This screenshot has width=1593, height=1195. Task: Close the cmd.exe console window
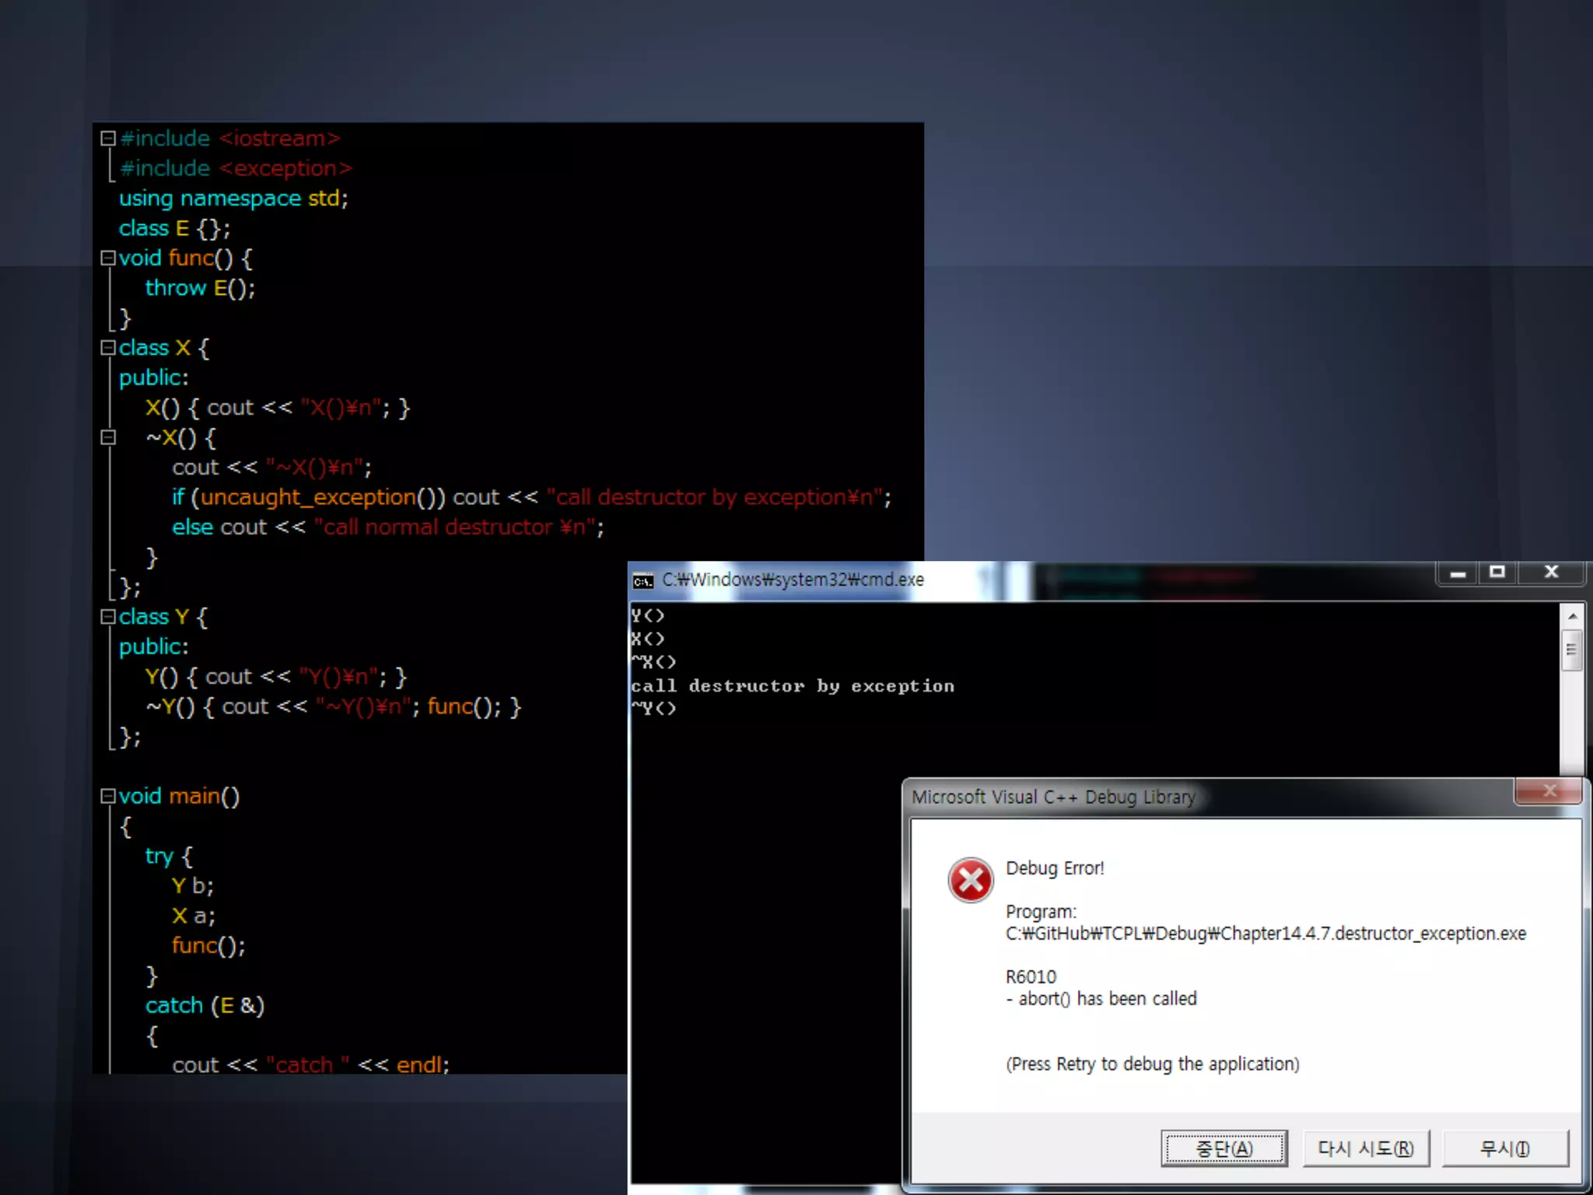[x=1551, y=573]
